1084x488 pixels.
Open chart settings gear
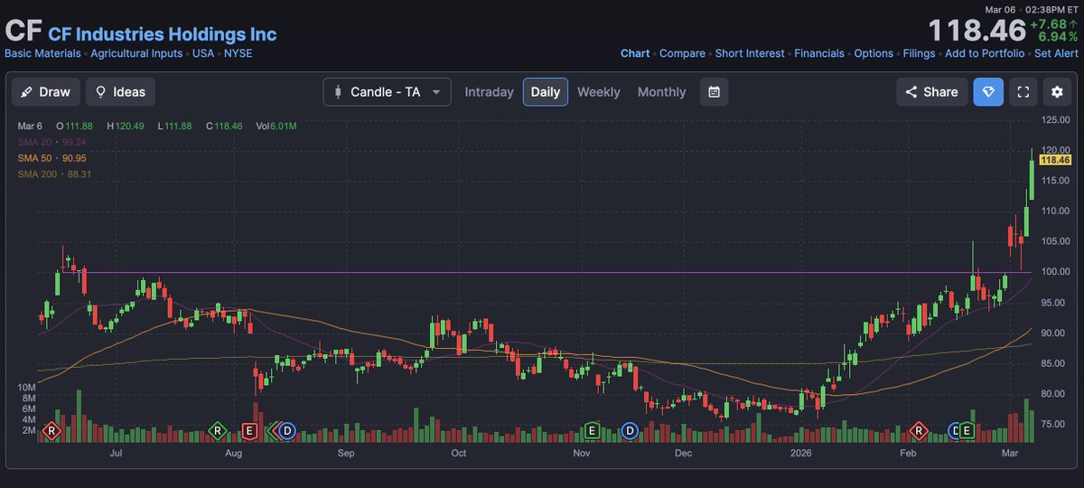point(1058,92)
